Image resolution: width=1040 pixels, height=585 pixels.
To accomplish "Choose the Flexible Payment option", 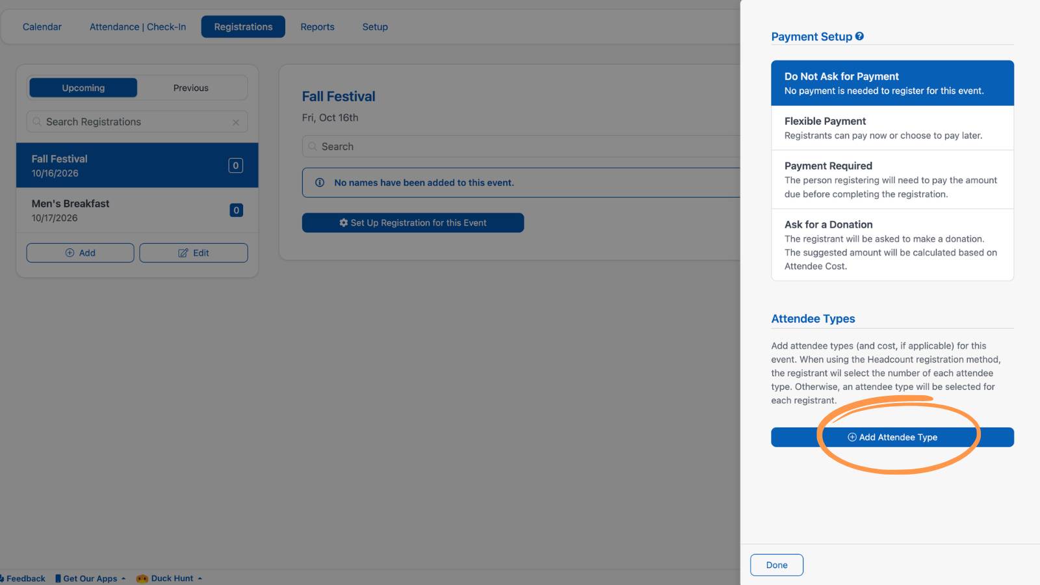I will pos(892,128).
